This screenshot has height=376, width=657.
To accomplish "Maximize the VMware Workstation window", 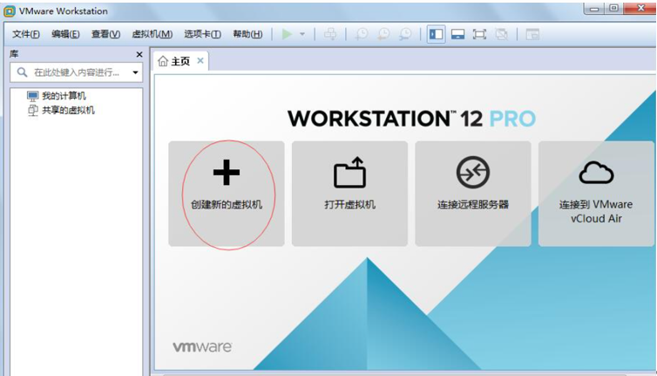I will [x=614, y=9].
